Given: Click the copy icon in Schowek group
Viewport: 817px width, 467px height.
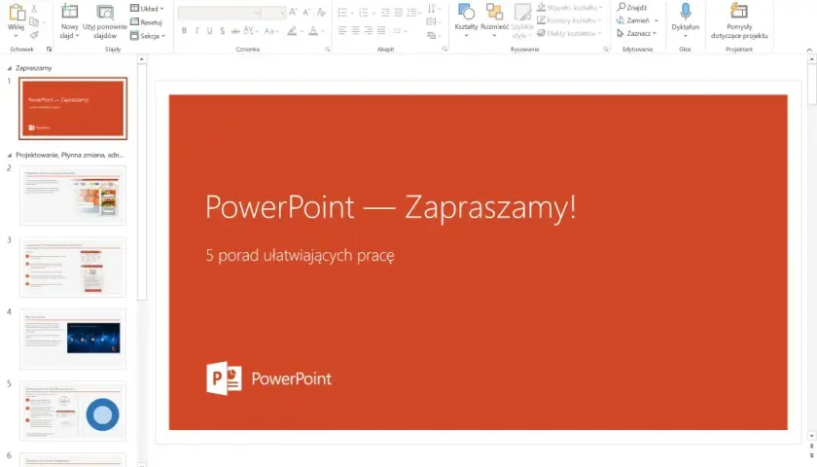Looking at the screenshot, I should pos(34,21).
